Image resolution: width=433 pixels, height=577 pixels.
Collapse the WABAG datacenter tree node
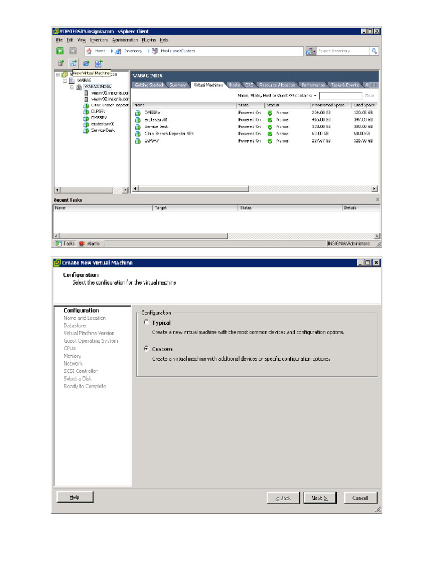pos(65,81)
